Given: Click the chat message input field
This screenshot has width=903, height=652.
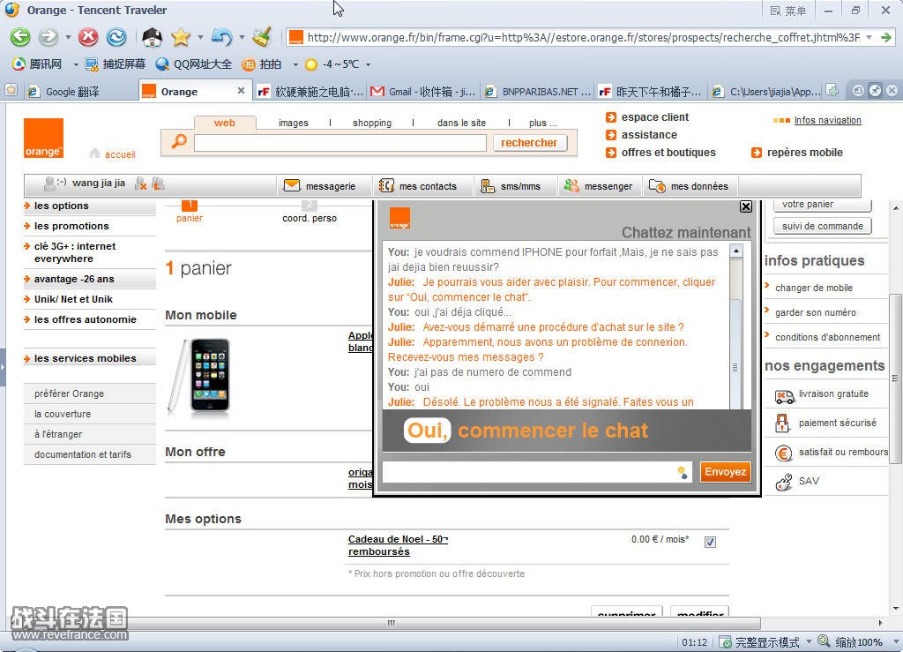Looking at the screenshot, I should tap(529, 472).
